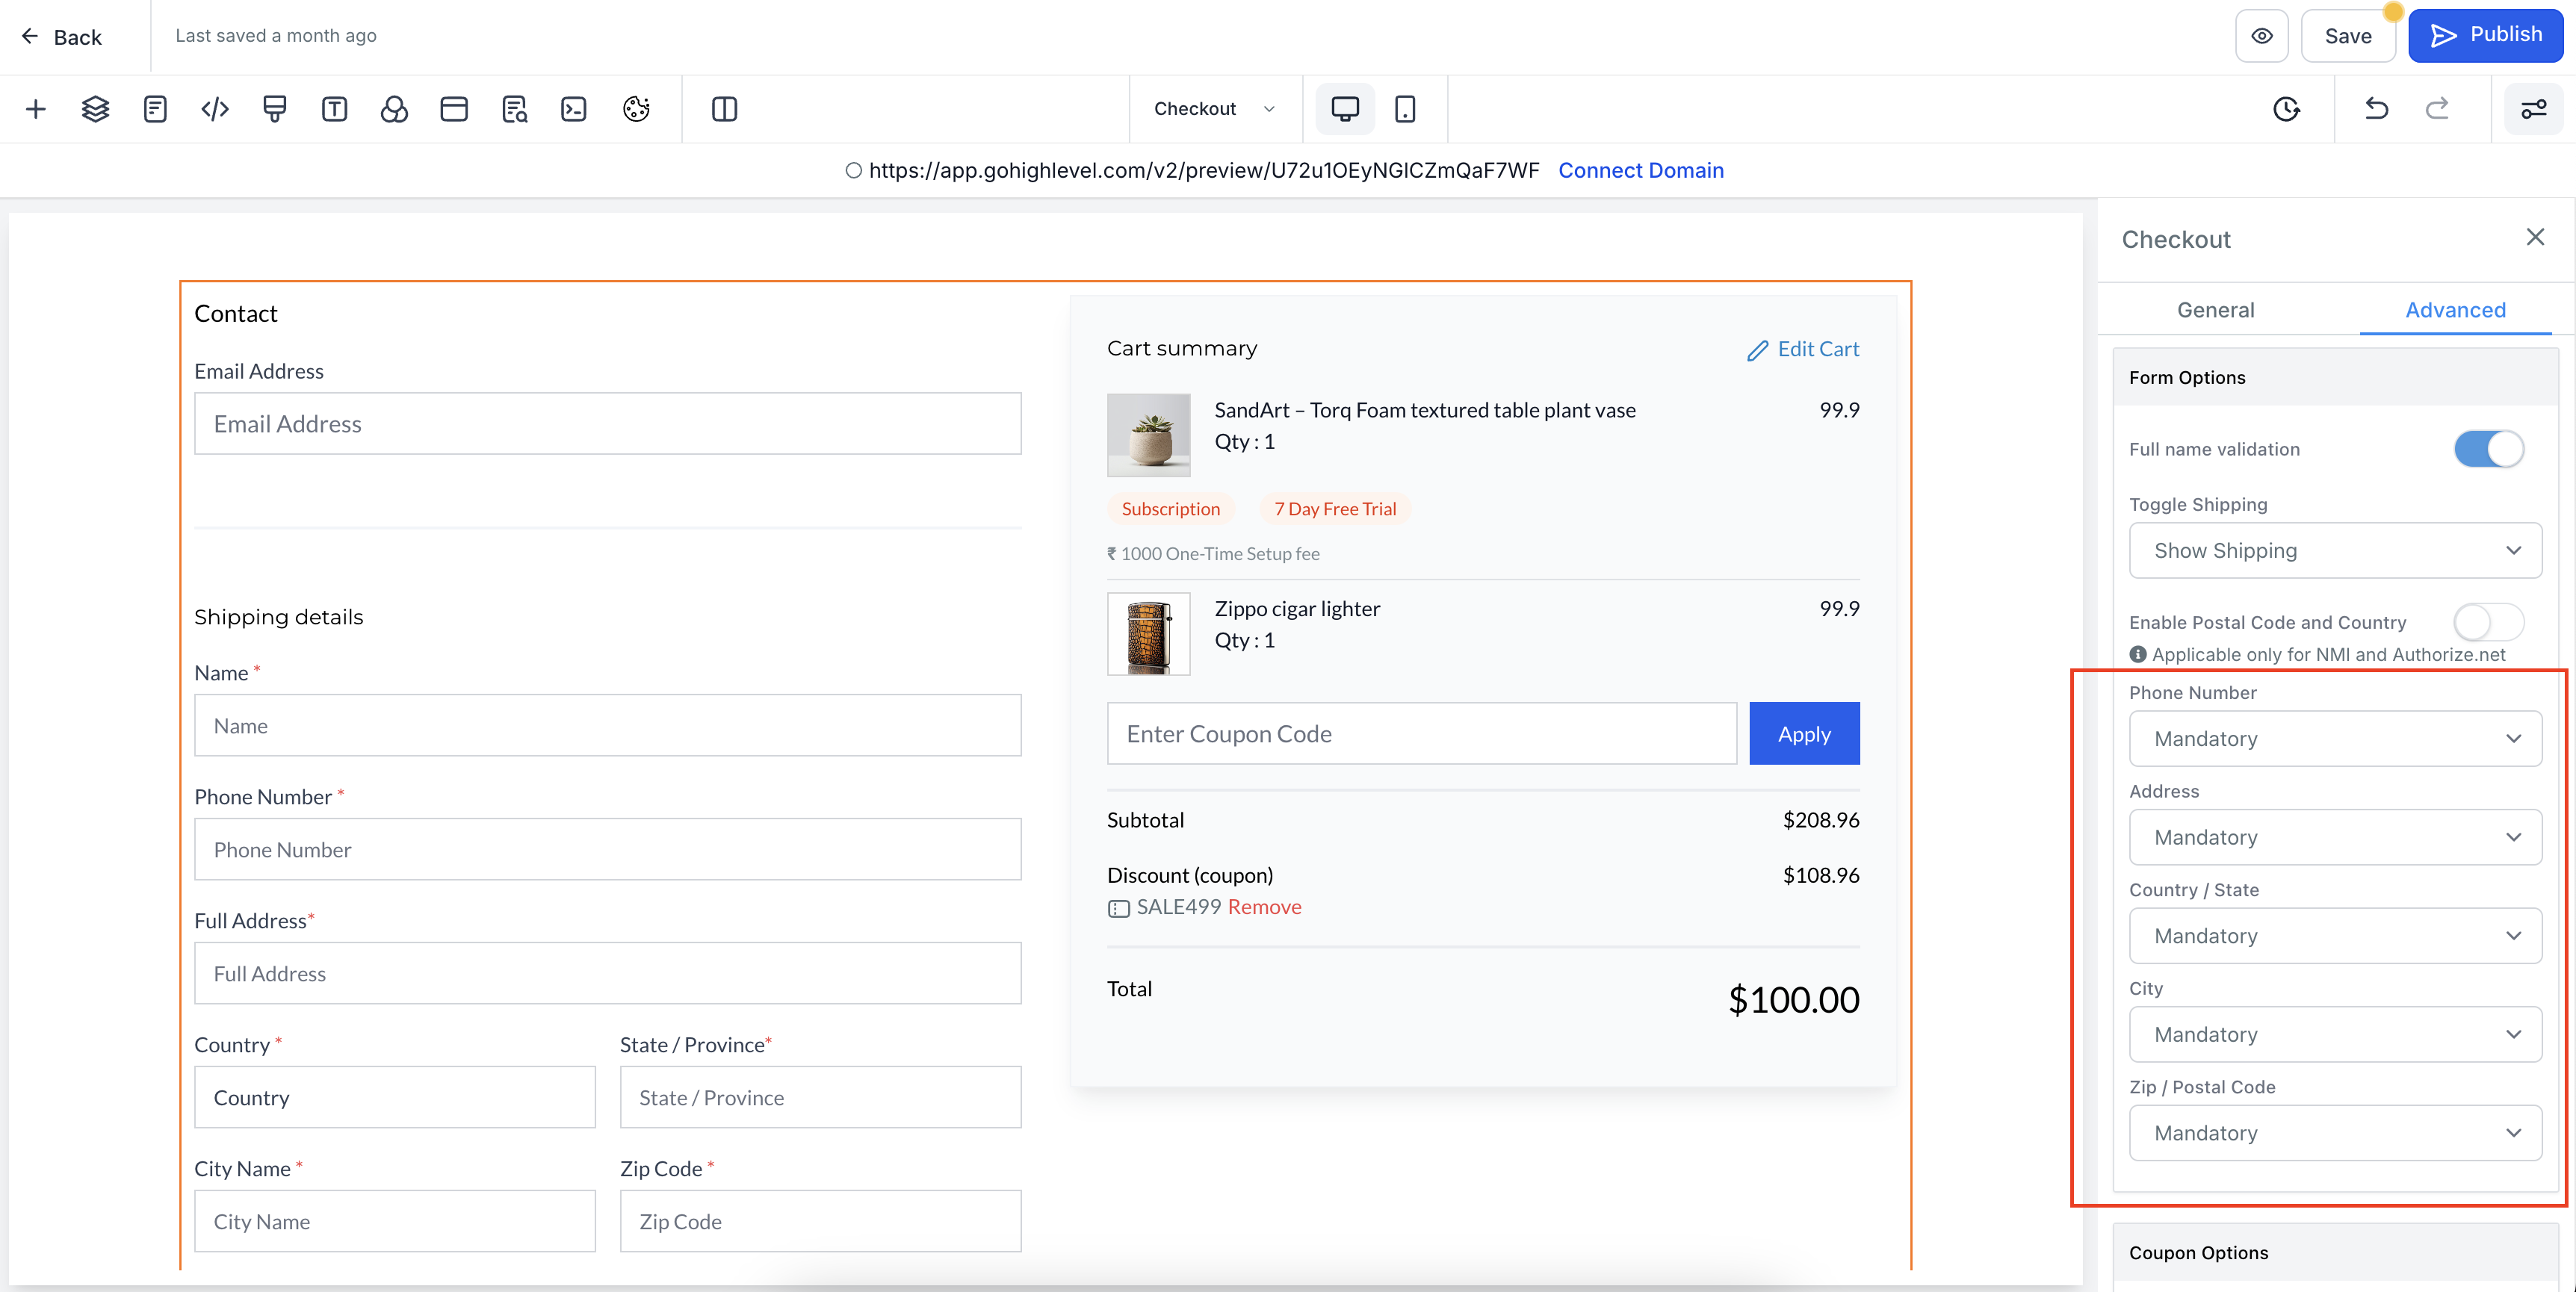The image size is (2576, 1292).
Task: Disable Full name validation toggle
Action: tap(2488, 449)
